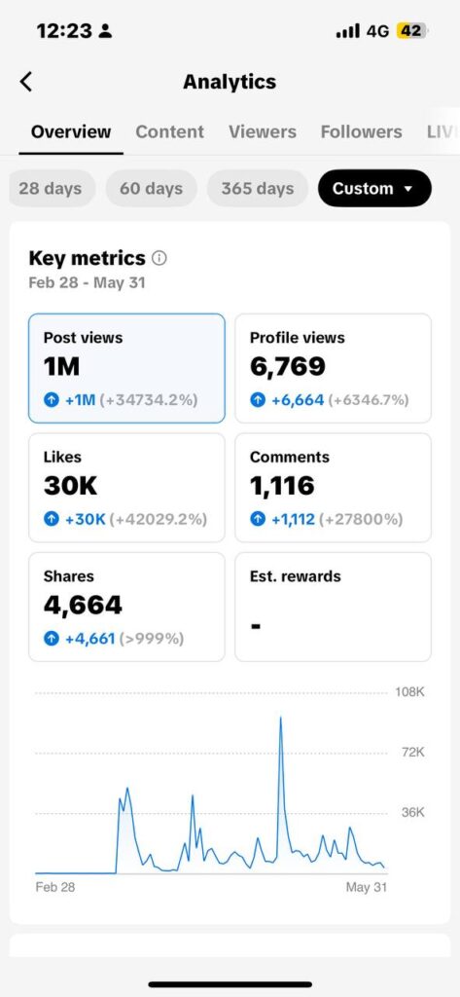460x997 pixels.
Task: Select the 28 days range chip
Action: click(51, 188)
